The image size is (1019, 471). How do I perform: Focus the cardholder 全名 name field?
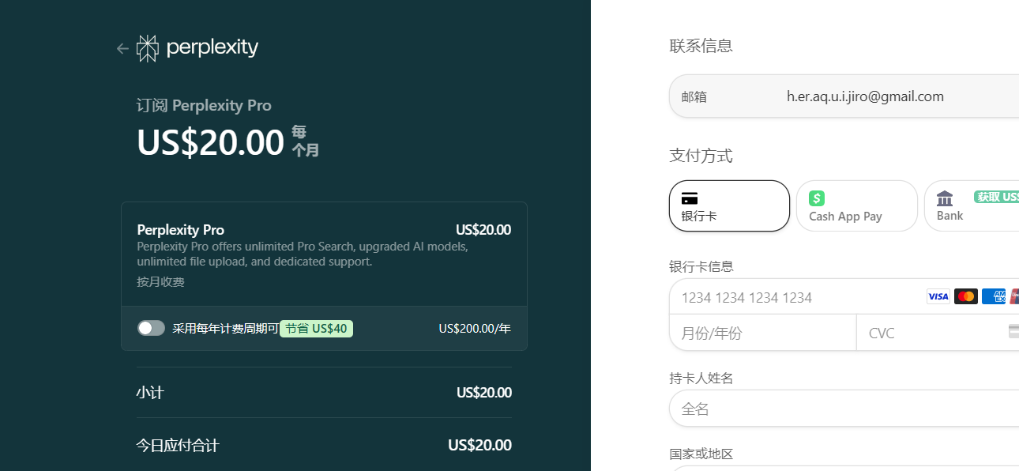click(844, 409)
